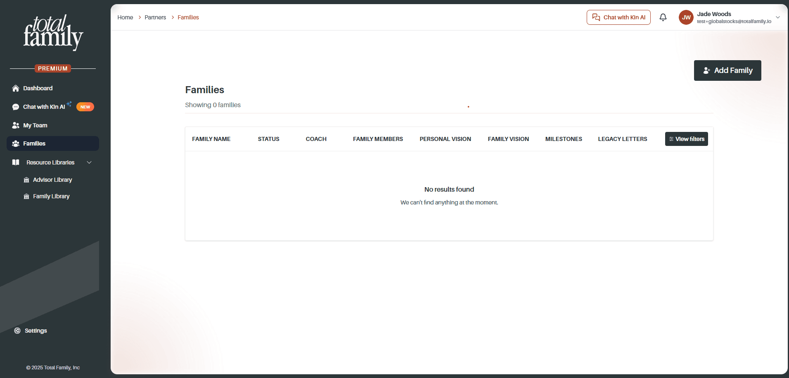Click the Jade Woods user name
789x378 pixels.
coord(714,14)
